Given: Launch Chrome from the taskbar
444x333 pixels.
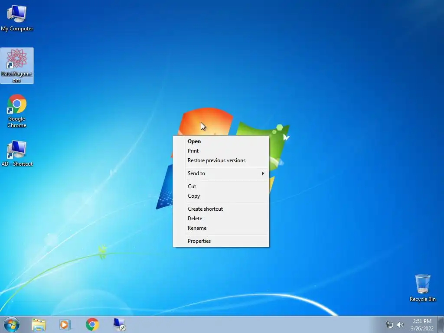Looking at the screenshot, I should 92,324.
